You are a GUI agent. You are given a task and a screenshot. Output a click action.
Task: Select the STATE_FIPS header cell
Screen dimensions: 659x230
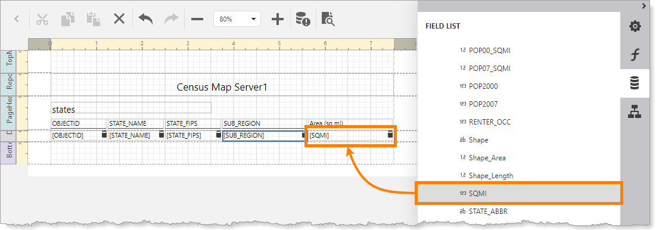[192, 123]
